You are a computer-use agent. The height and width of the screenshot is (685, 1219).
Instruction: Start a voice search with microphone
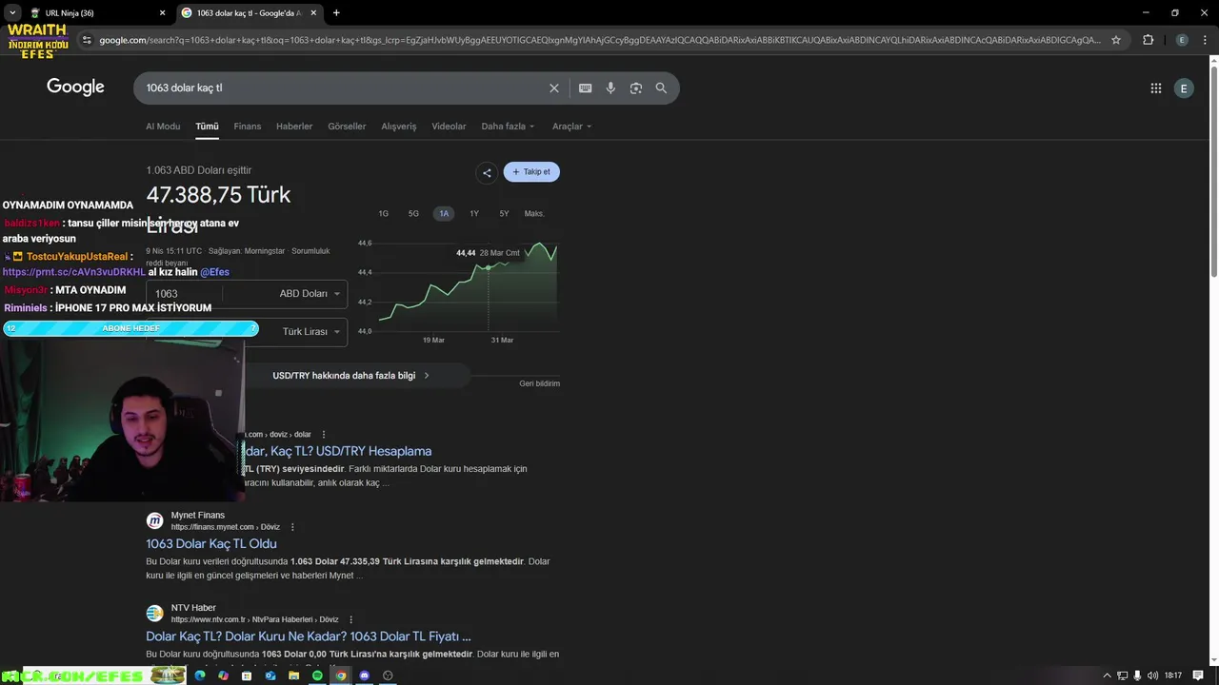[x=610, y=88]
